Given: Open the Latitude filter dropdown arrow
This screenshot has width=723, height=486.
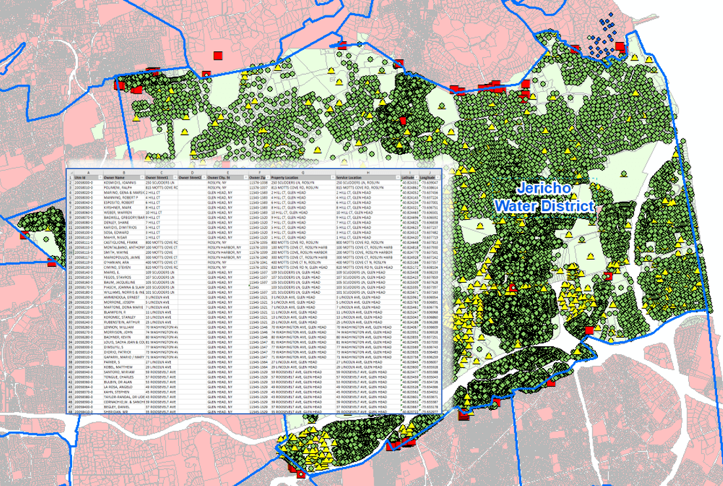Looking at the screenshot, I should click(x=415, y=178).
